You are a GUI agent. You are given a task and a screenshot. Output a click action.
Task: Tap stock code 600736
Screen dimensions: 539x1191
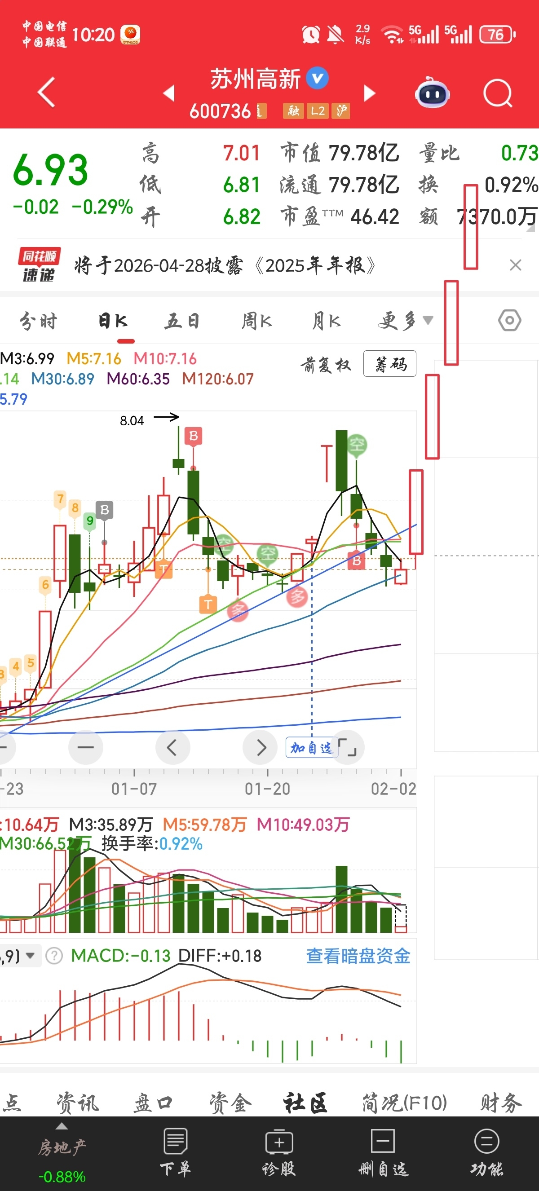click(220, 111)
